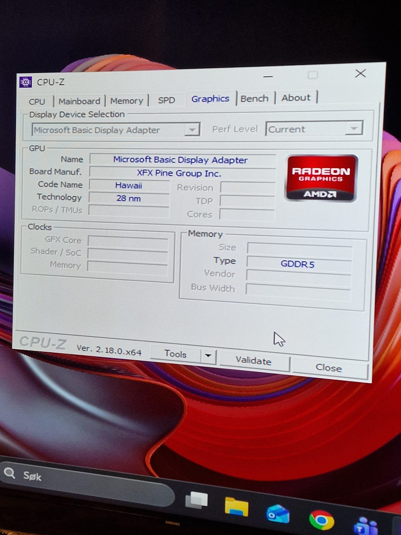This screenshot has height=535, width=401.
Task: Switch to the Mainboard tab
Action: [79, 101]
